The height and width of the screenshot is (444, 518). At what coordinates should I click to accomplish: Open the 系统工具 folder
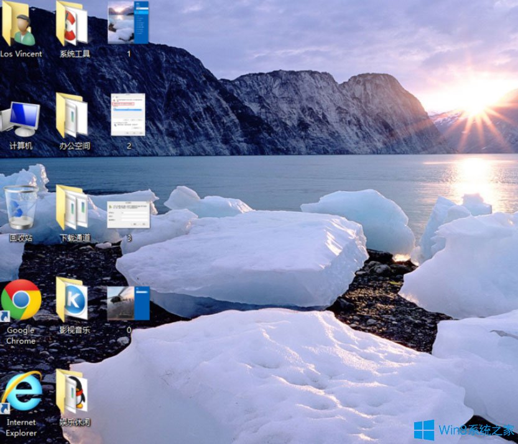tap(72, 23)
